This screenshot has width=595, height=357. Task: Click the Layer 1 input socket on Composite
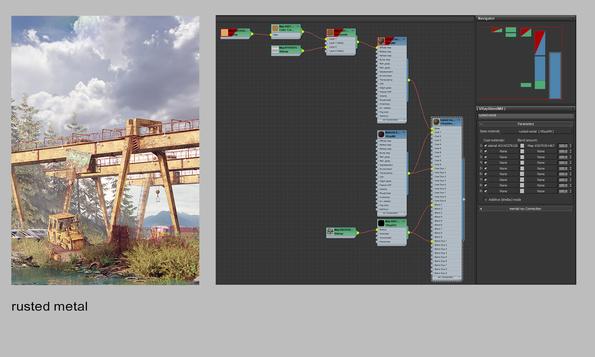click(x=326, y=39)
